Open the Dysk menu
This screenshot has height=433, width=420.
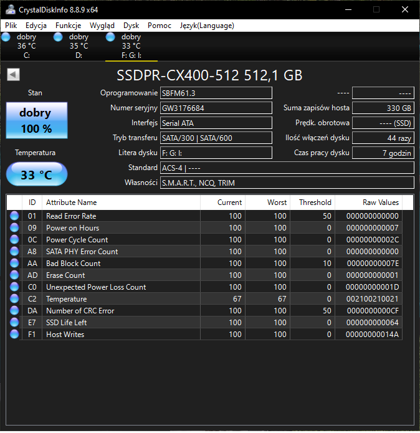[x=131, y=26]
